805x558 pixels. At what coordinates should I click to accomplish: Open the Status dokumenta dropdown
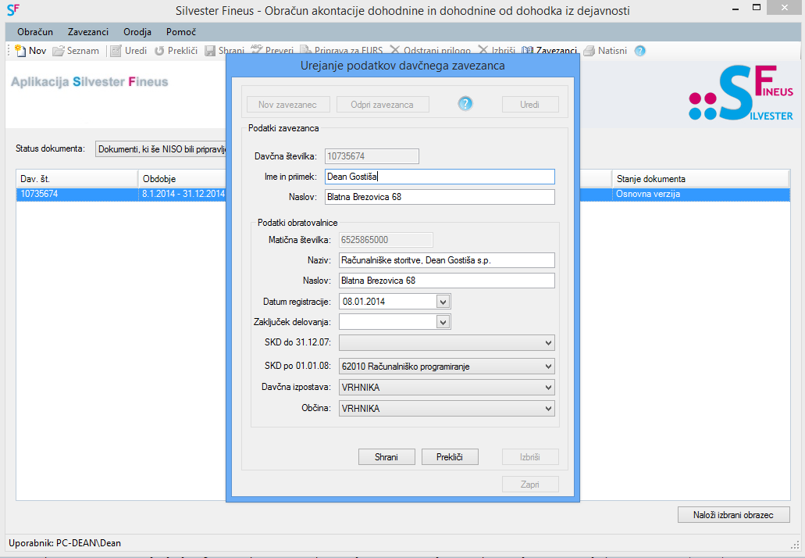point(161,149)
